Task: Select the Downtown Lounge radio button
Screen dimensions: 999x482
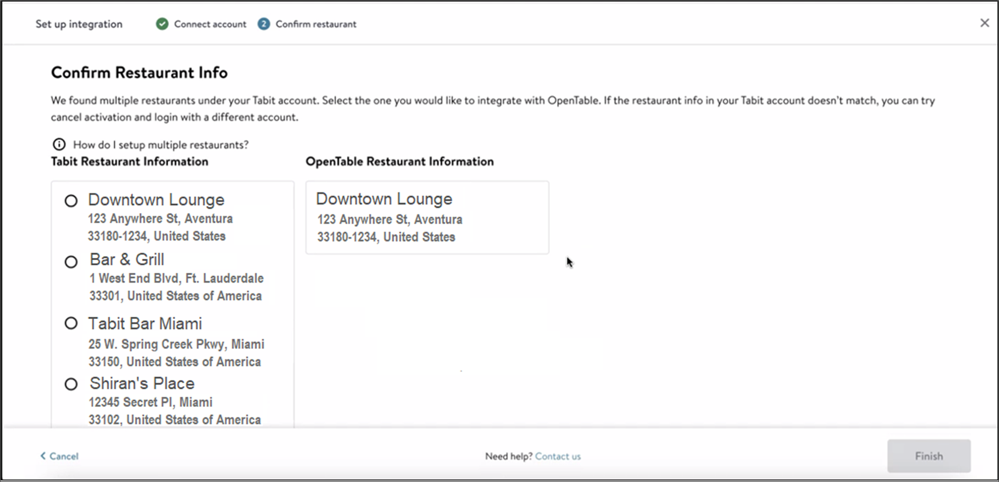Action: pyautogui.click(x=71, y=201)
